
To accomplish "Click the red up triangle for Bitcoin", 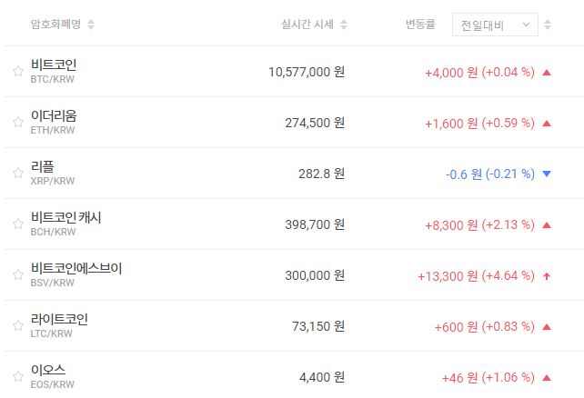I will (x=546, y=72).
